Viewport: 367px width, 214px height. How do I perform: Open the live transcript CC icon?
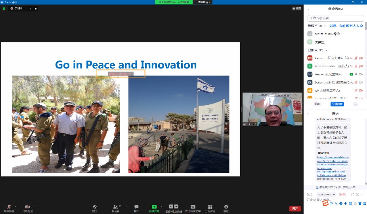193,207
